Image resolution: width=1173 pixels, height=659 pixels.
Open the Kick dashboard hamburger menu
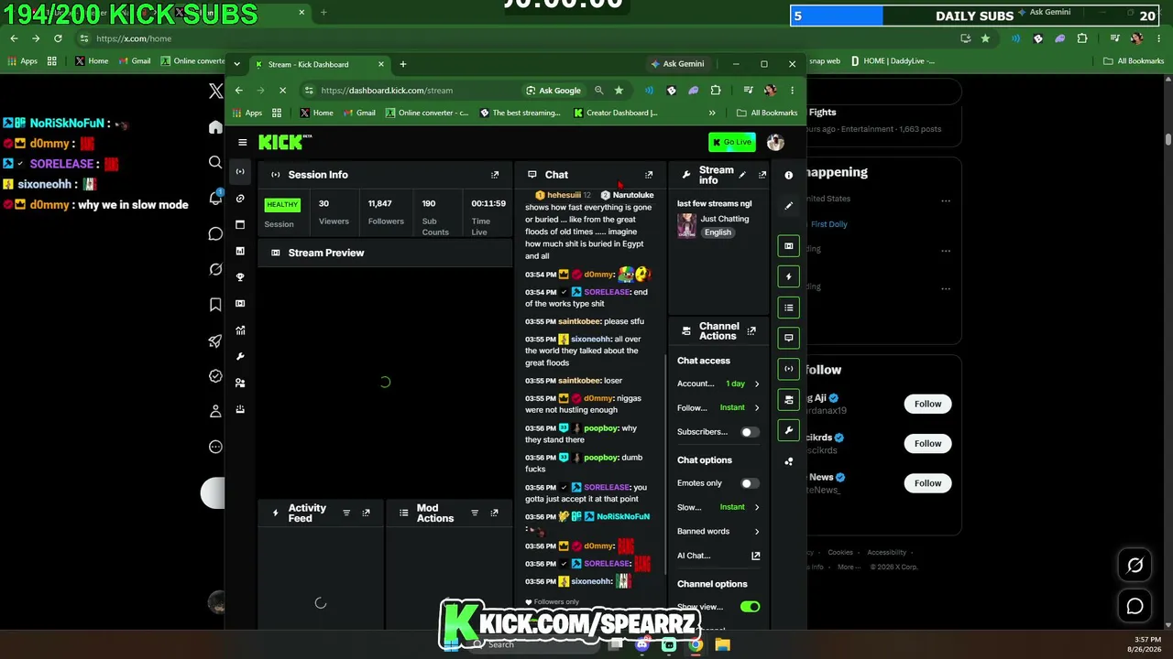tap(242, 142)
